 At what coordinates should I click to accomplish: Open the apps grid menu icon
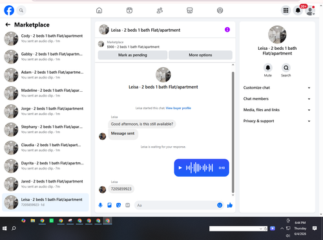286,10
